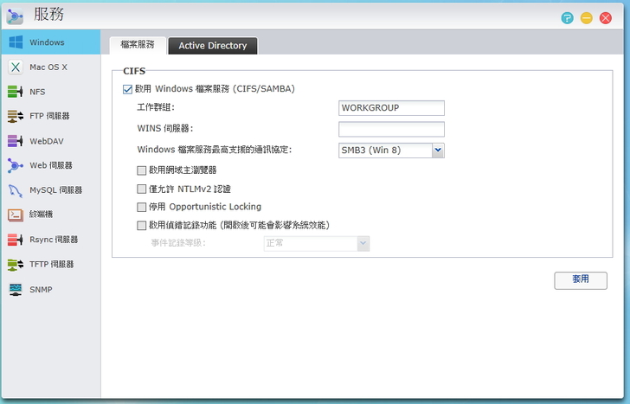
Task: Select TFTP 伺服器 label in sidebar
Action: point(51,264)
